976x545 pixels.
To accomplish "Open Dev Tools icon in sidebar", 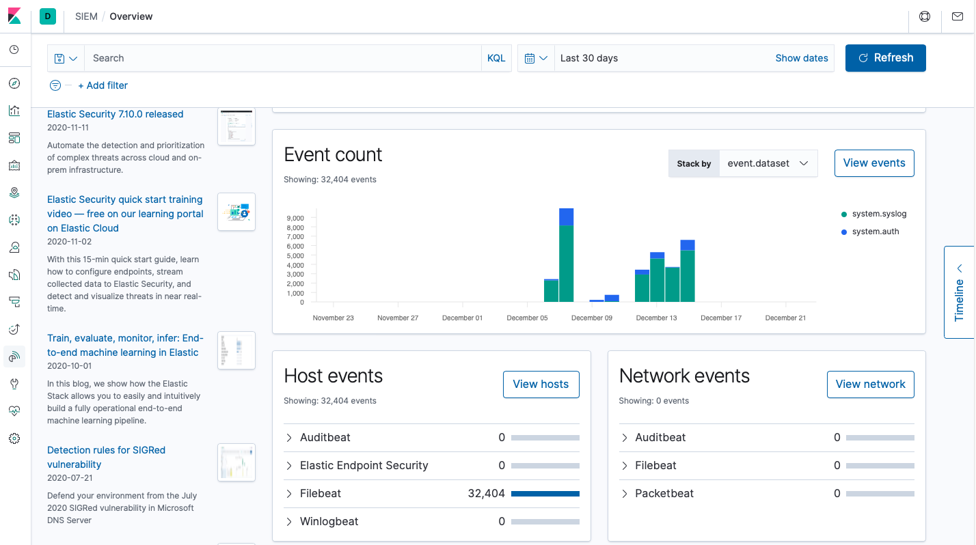I will [x=14, y=384].
